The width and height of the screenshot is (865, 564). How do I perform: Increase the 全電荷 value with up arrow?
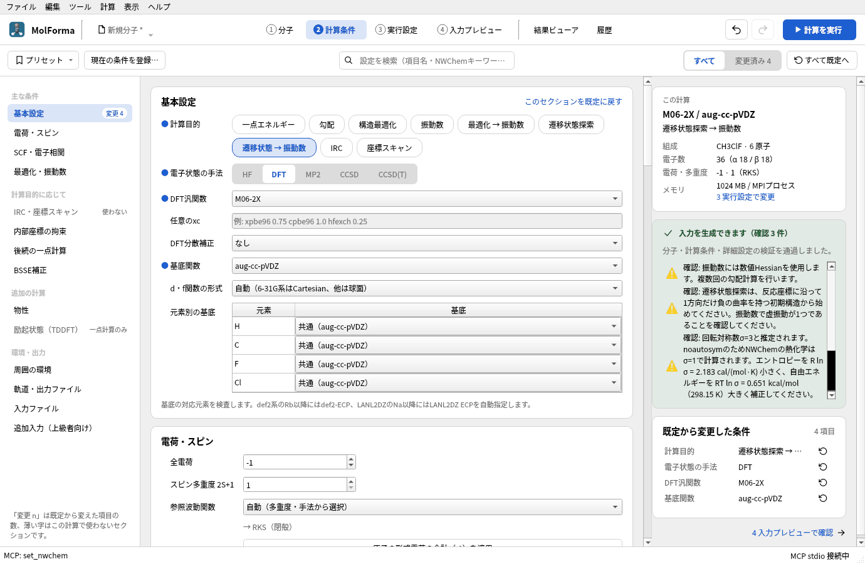(x=351, y=459)
